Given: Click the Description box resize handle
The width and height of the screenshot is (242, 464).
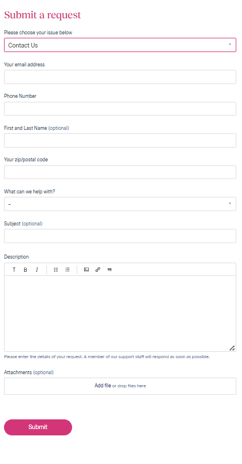Looking at the screenshot, I should [x=232, y=348].
